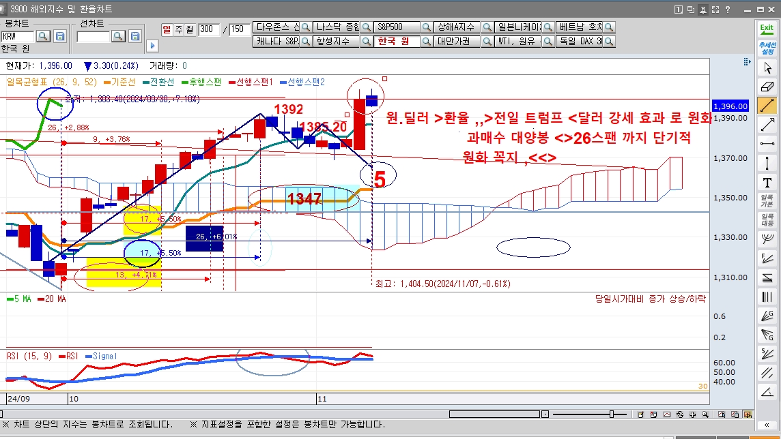Select the 베트남 호치민 index button
Screen dimensions: 781x439
[x=580, y=27]
